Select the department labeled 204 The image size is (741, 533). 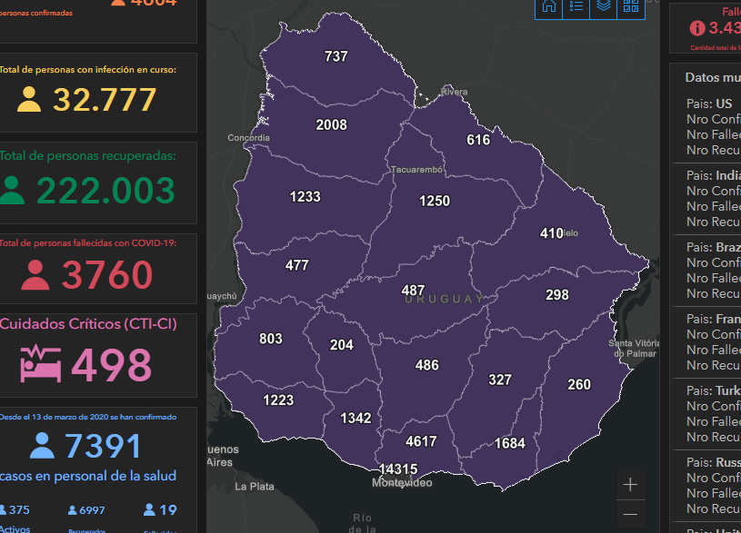tap(342, 345)
